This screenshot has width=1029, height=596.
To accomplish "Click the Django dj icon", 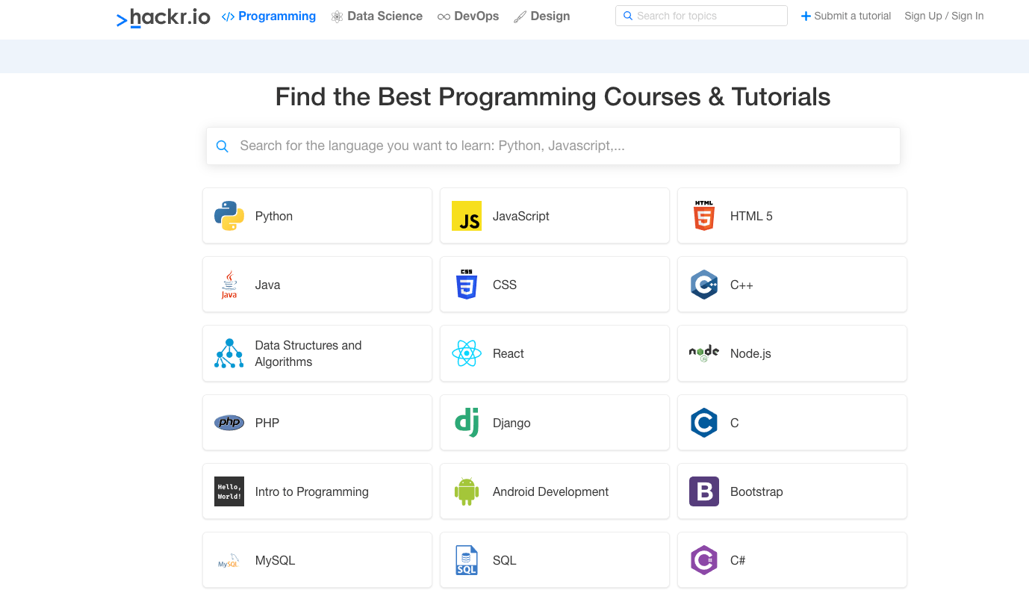I will (x=467, y=423).
